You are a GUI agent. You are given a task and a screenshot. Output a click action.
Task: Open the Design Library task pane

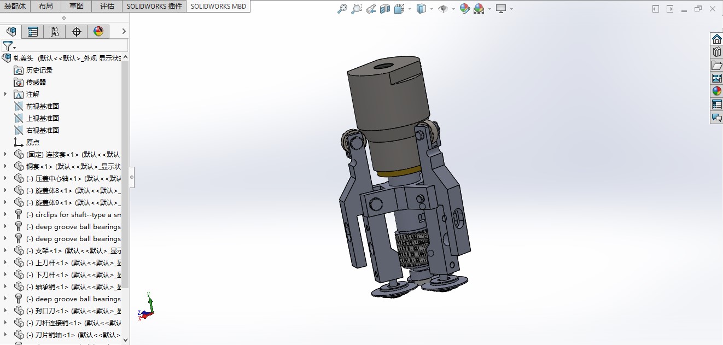(716, 52)
